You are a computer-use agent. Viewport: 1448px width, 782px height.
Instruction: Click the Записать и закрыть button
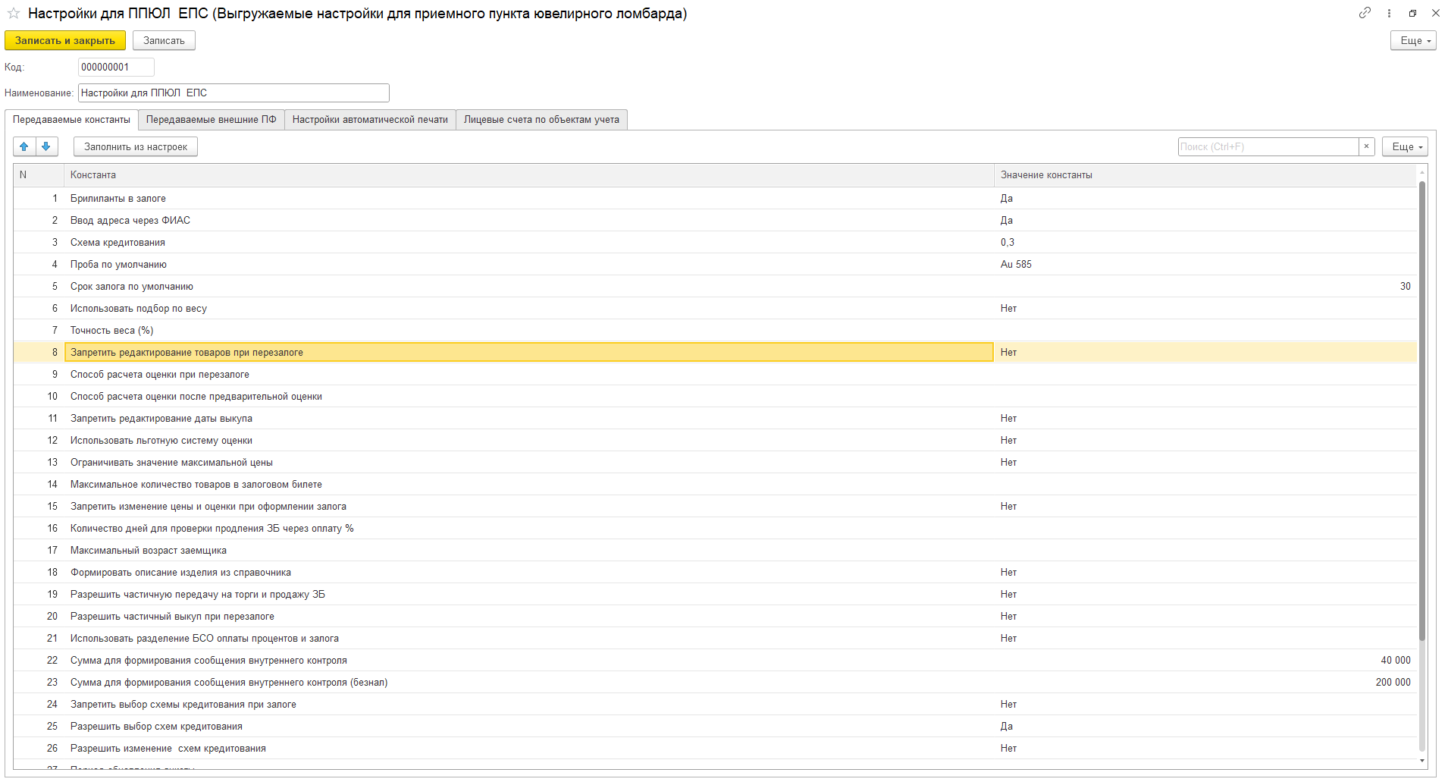point(65,40)
